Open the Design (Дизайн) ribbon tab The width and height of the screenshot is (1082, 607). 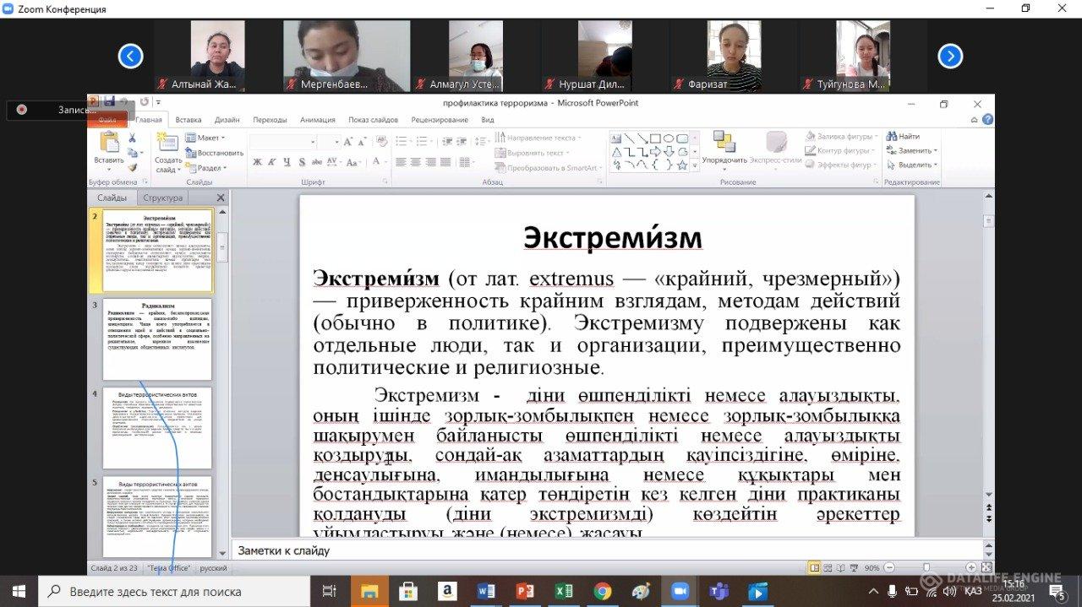tap(227, 120)
